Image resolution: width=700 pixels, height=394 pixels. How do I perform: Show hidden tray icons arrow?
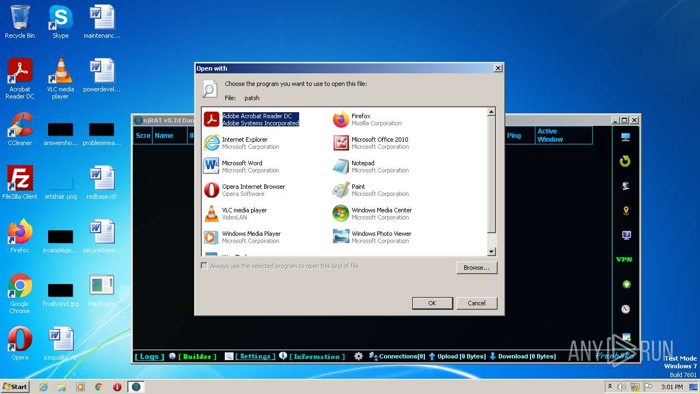click(x=610, y=387)
